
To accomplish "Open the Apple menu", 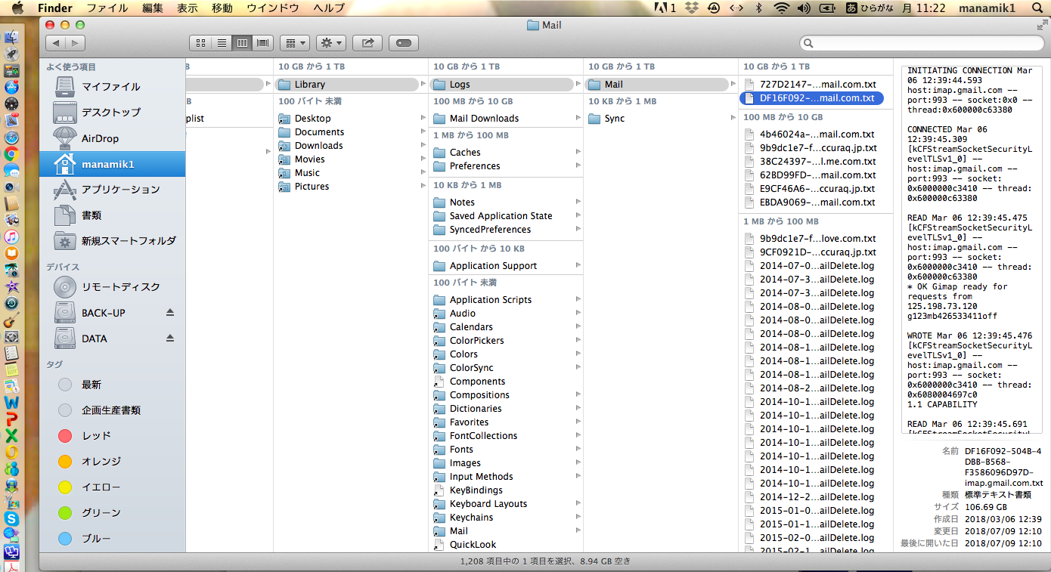I will point(17,8).
